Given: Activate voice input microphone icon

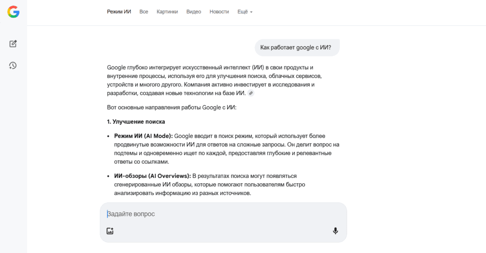Looking at the screenshot, I should coord(335,231).
